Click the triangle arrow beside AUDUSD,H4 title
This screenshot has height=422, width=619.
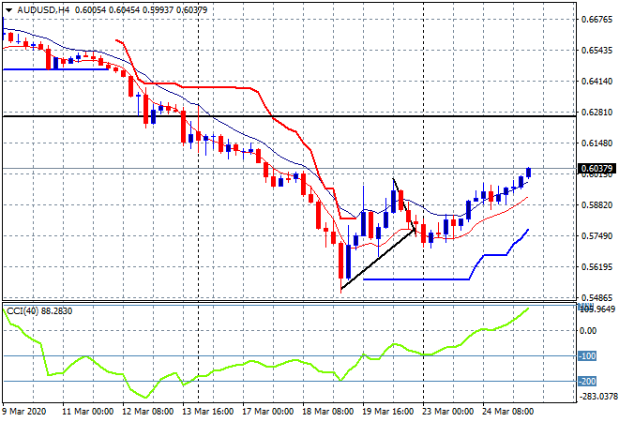8,10
